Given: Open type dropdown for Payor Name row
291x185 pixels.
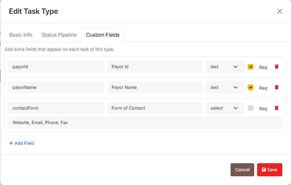Looking at the screenshot, I should (225, 87).
